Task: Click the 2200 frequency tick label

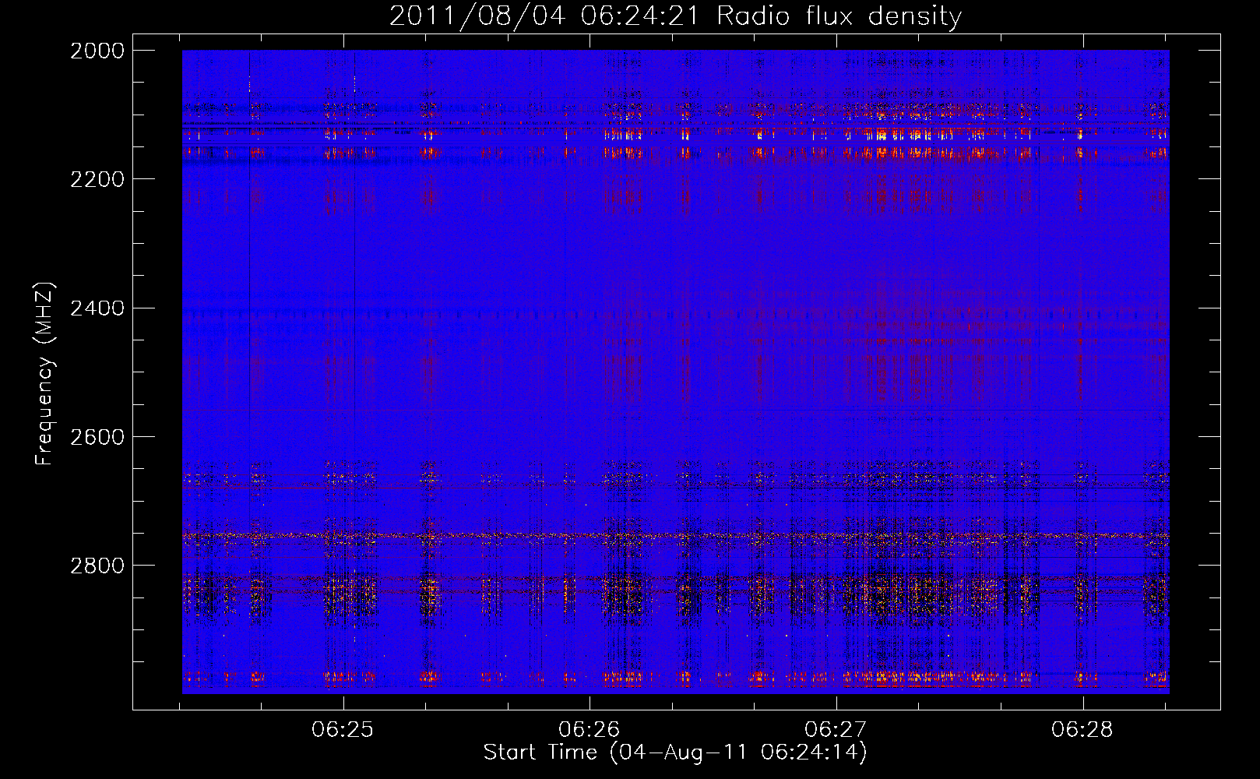Action: (x=97, y=179)
